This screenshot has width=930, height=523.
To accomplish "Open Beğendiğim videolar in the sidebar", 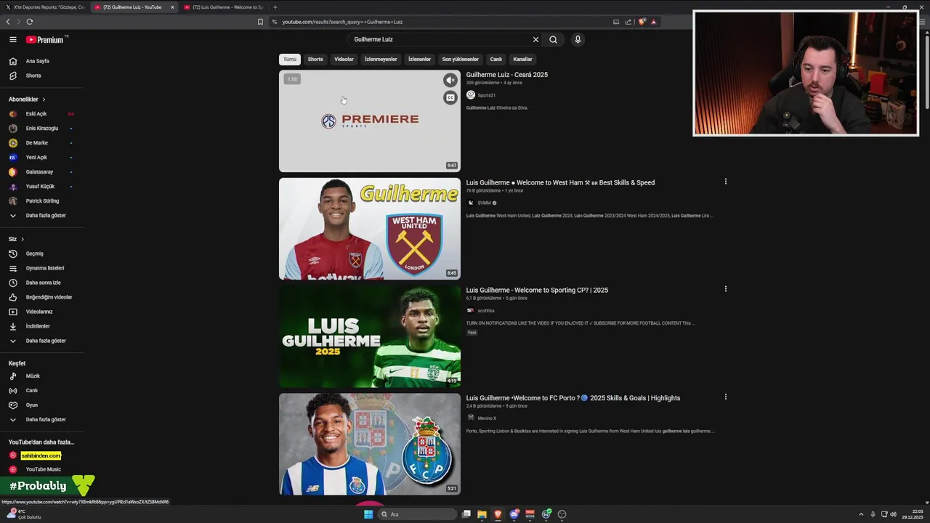I will (41, 297).
